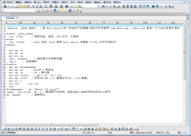The width and height of the screenshot is (191, 136).
Task: Apply HTML italic tag from bottom toolbar
Action: [x=13, y=129]
